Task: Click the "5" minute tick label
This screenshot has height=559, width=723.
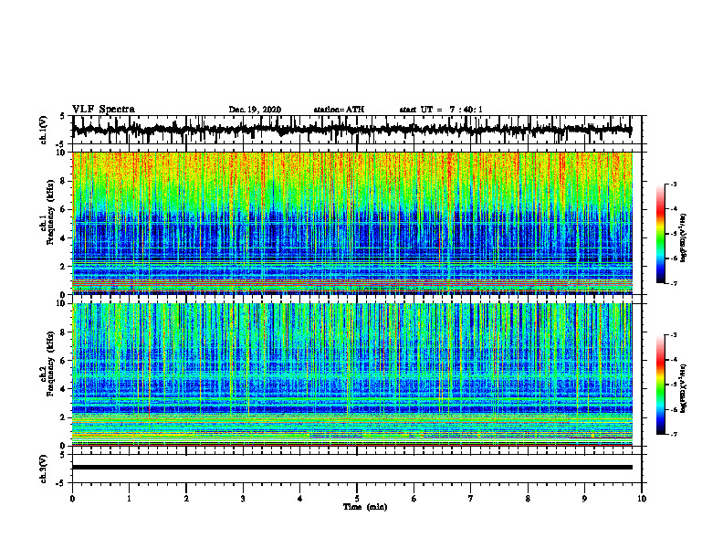Action: tap(357, 499)
